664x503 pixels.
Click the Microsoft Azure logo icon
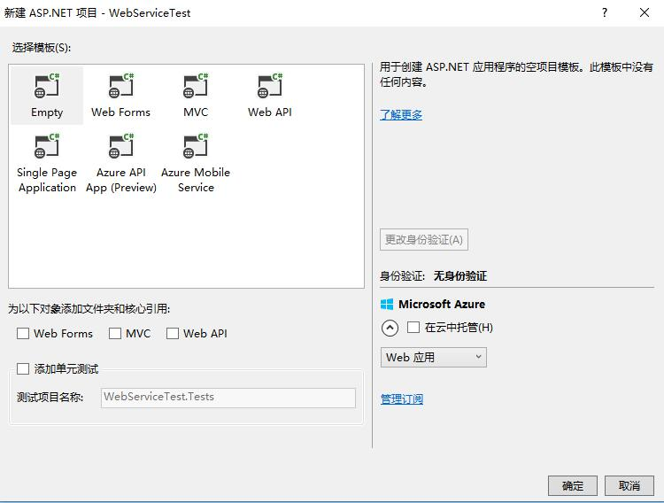pos(387,305)
